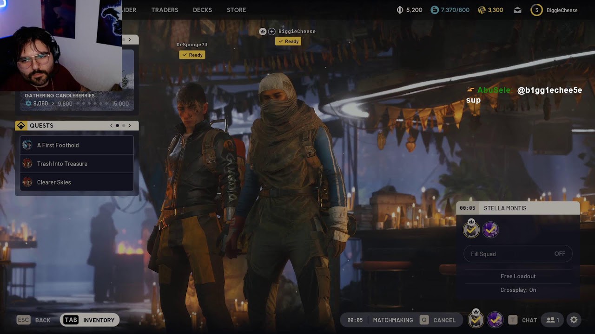Screen dimensions: 595x334
Task: Click the Trash Into Treasure quest icon
Action: (x=27, y=164)
